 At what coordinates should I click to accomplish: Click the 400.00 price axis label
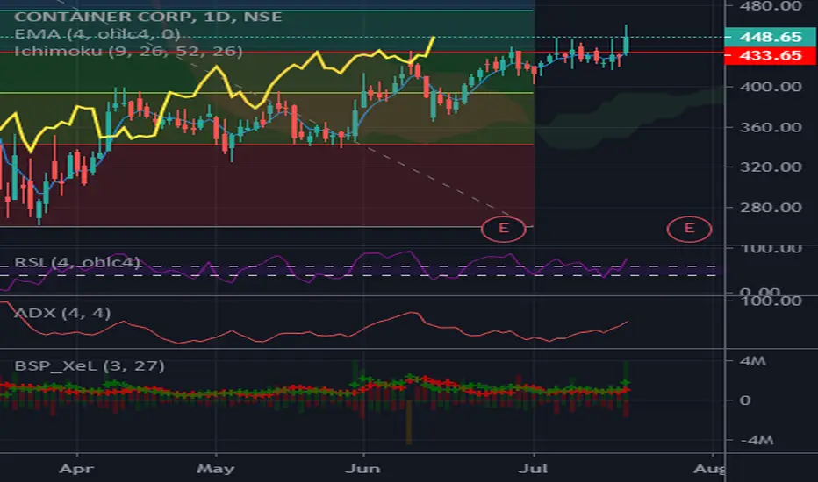tap(771, 87)
